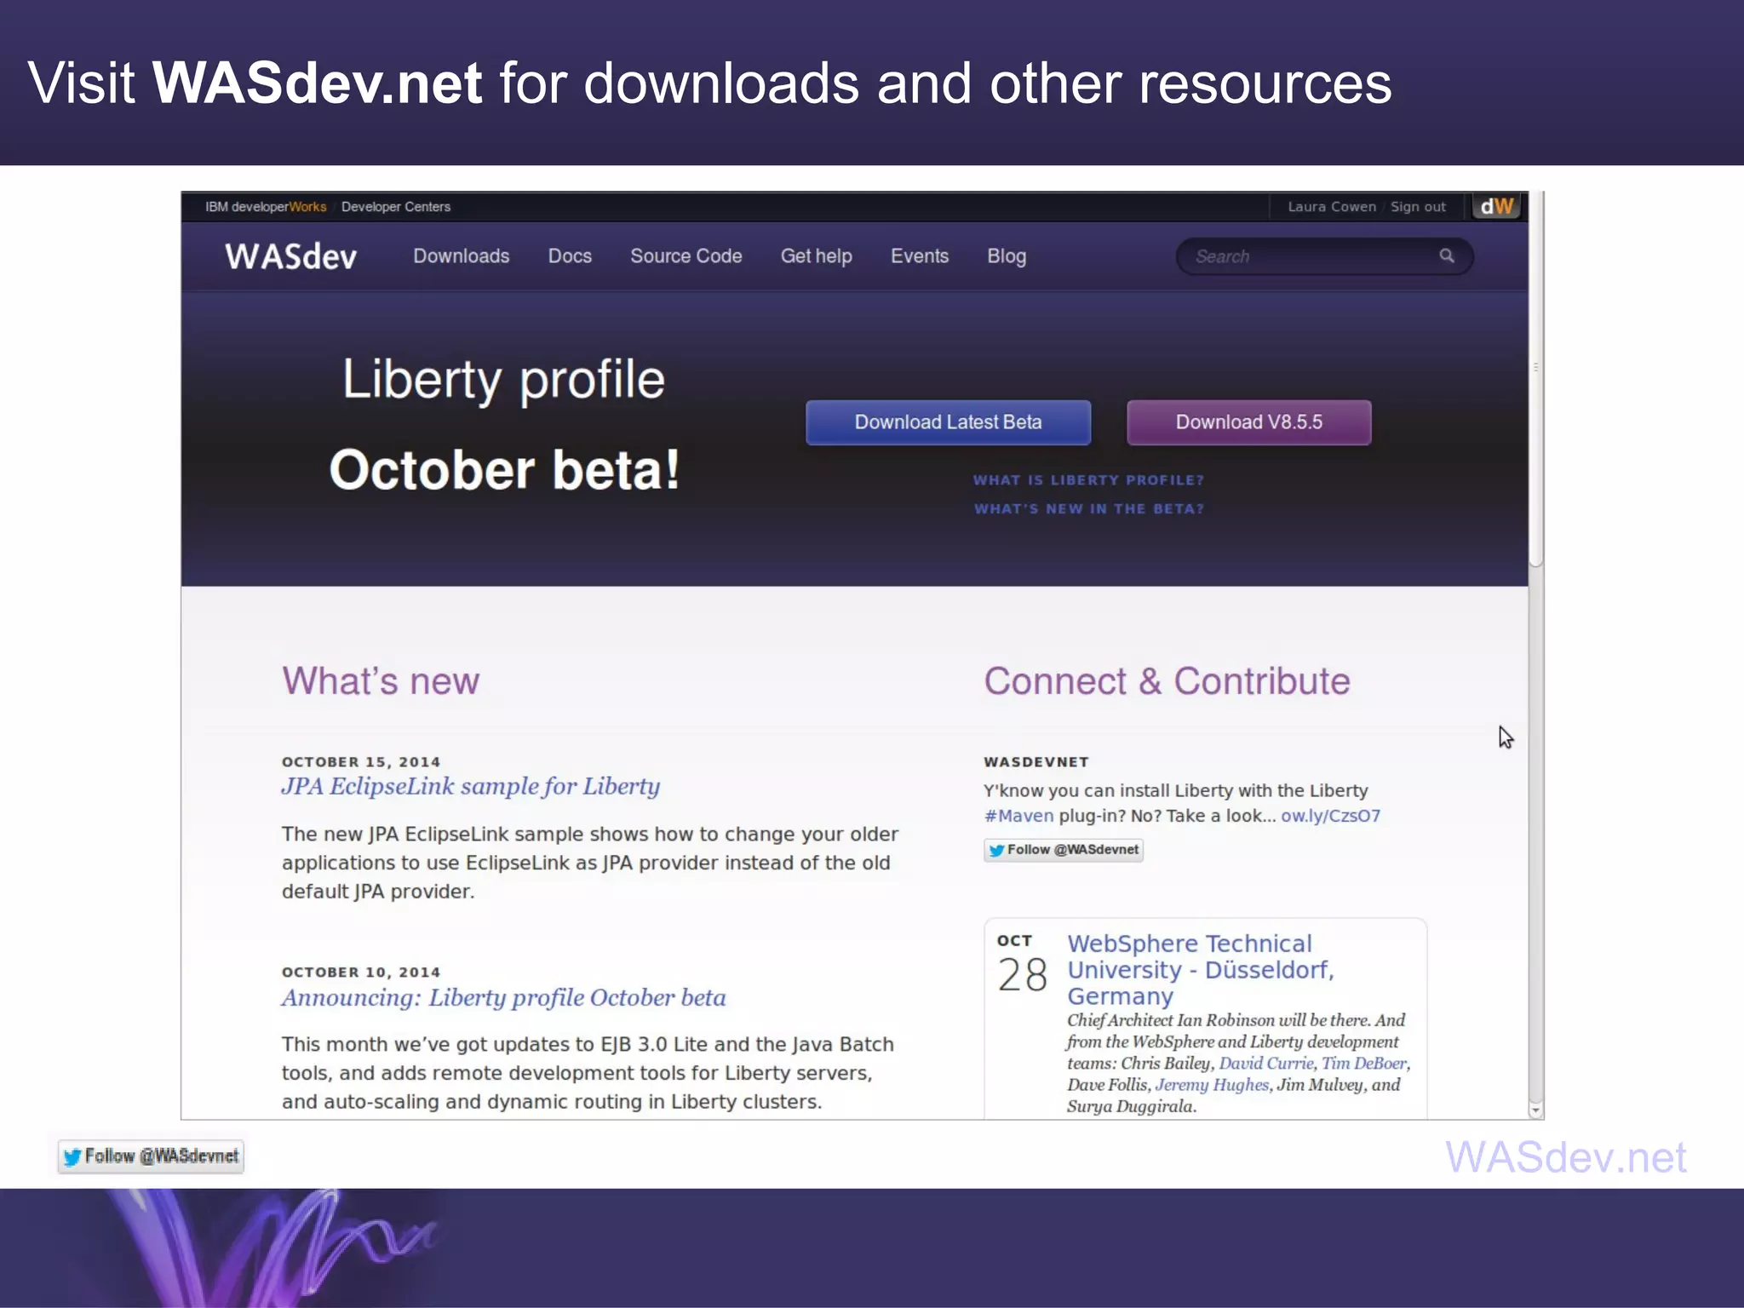This screenshot has height=1308, width=1744.
Task: Open the Blog menu item
Action: point(1007,255)
